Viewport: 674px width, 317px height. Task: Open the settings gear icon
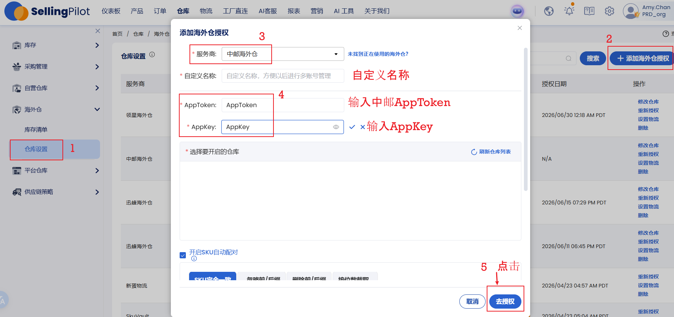pyautogui.click(x=609, y=11)
